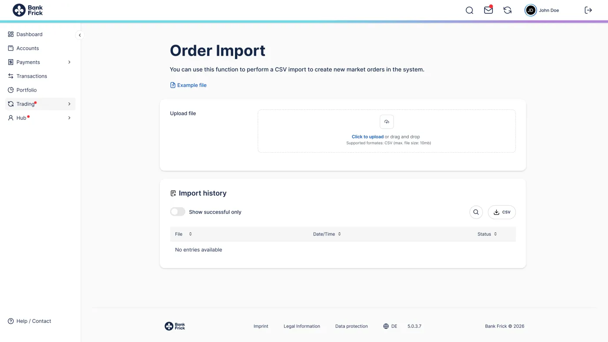Open the mail inbox icon

(x=489, y=10)
